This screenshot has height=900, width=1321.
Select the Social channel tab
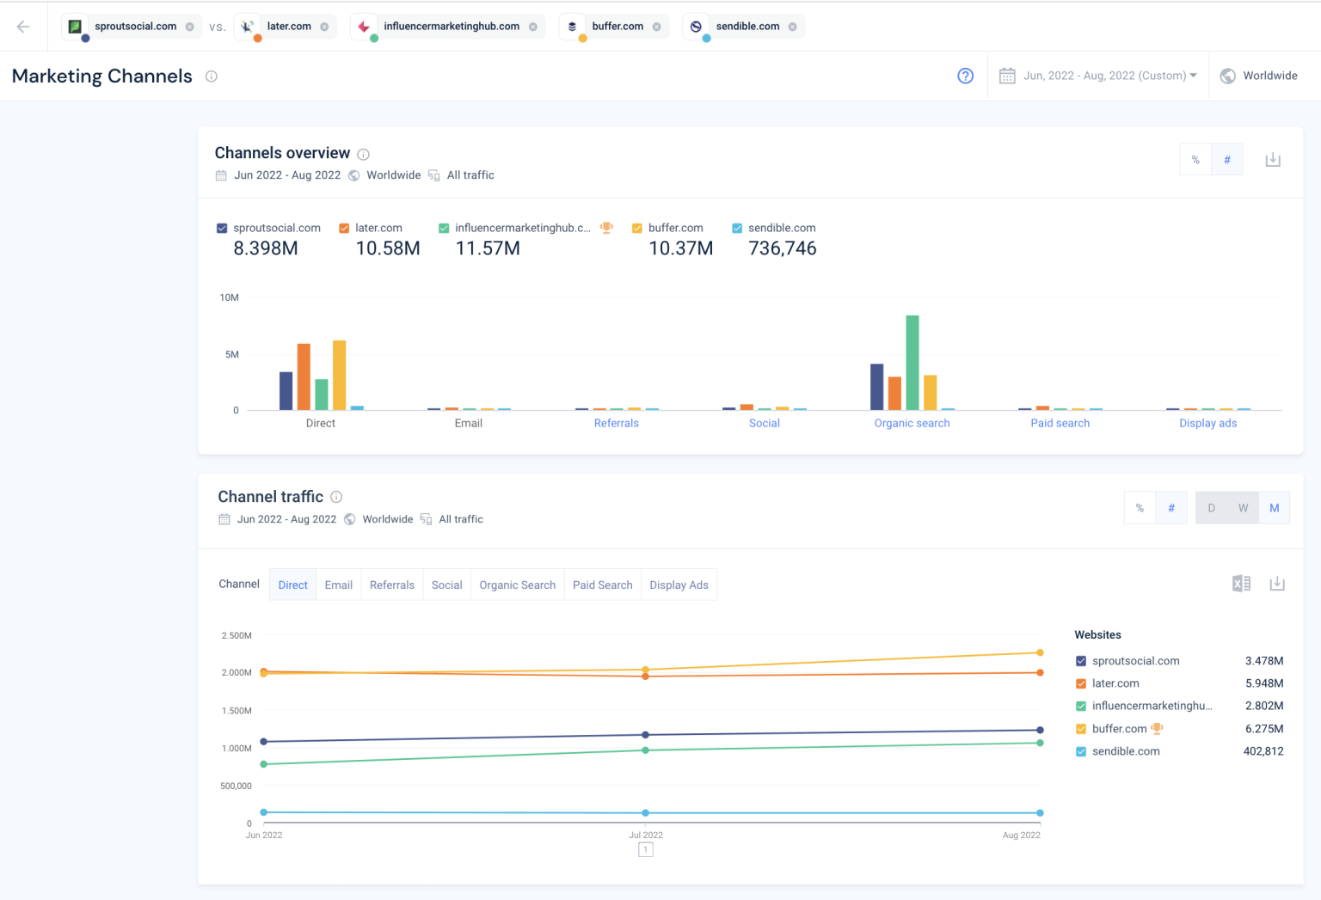447,585
